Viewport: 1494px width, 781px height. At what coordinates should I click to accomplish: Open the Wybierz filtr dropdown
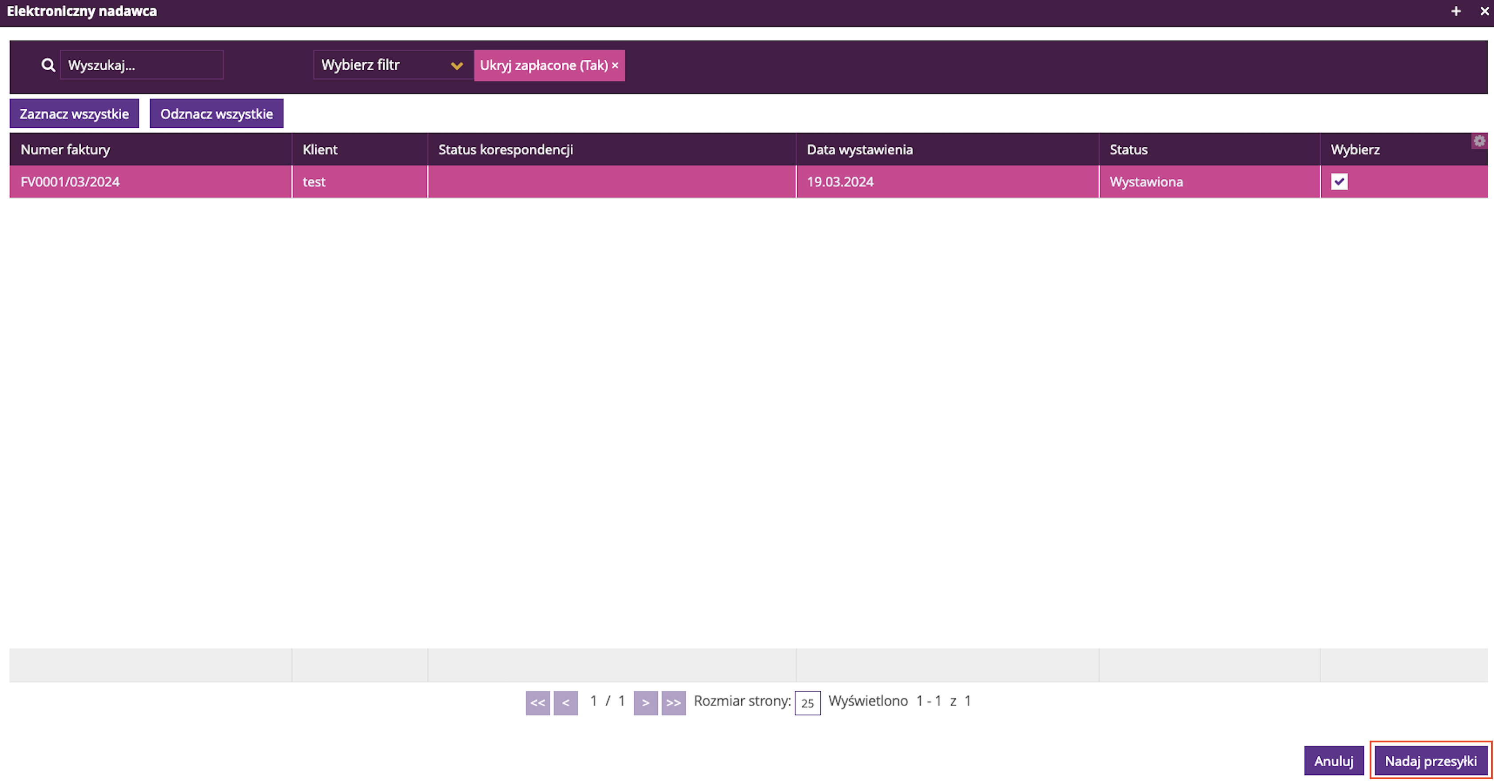383,65
